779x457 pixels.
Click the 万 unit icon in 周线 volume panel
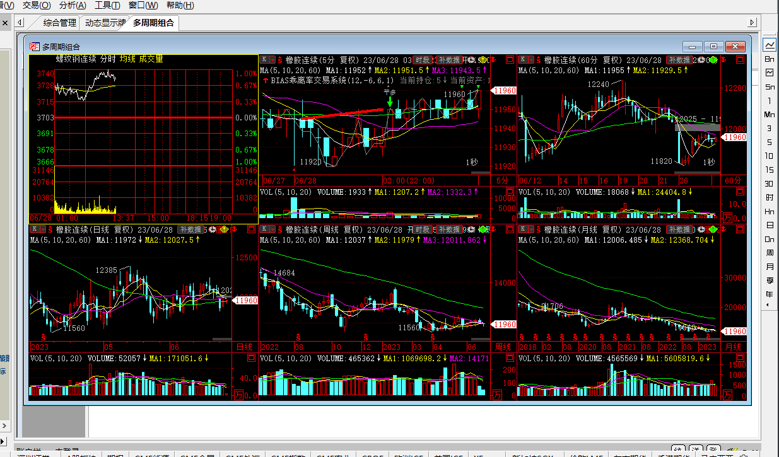496,395
